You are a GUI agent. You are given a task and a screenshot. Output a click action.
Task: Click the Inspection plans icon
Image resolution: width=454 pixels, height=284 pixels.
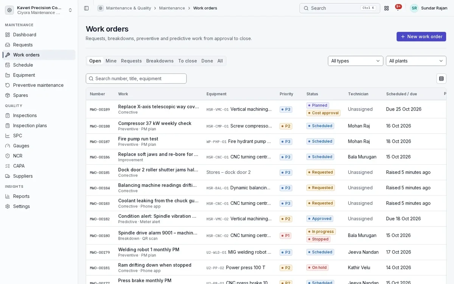click(8, 126)
